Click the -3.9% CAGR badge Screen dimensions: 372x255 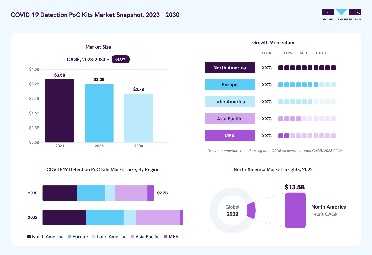tap(121, 59)
